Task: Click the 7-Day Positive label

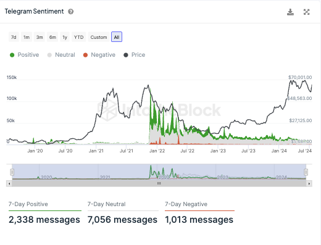Action: coord(28,204)
